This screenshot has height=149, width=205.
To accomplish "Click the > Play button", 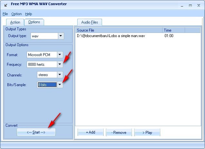I will [147, 132].
